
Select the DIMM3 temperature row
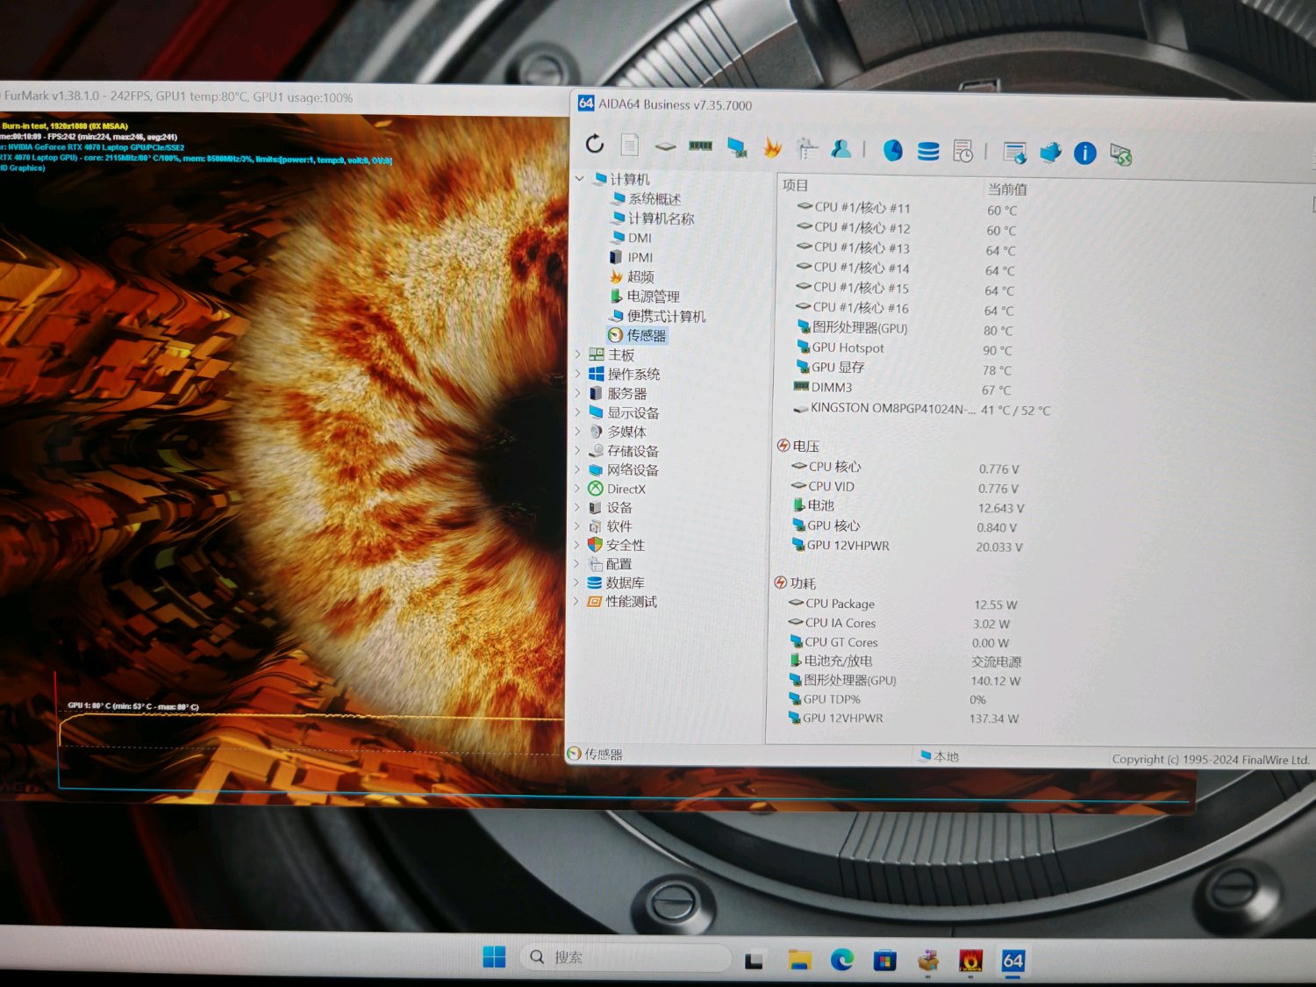(x=902, y=388)
